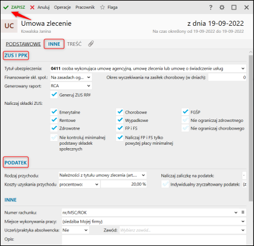Toggle Naliczaj FP i FS tylko powyżej płacy minimalnej
This screenshot has height=246, width=254.
pyautogui.click(x=120, y=138)
